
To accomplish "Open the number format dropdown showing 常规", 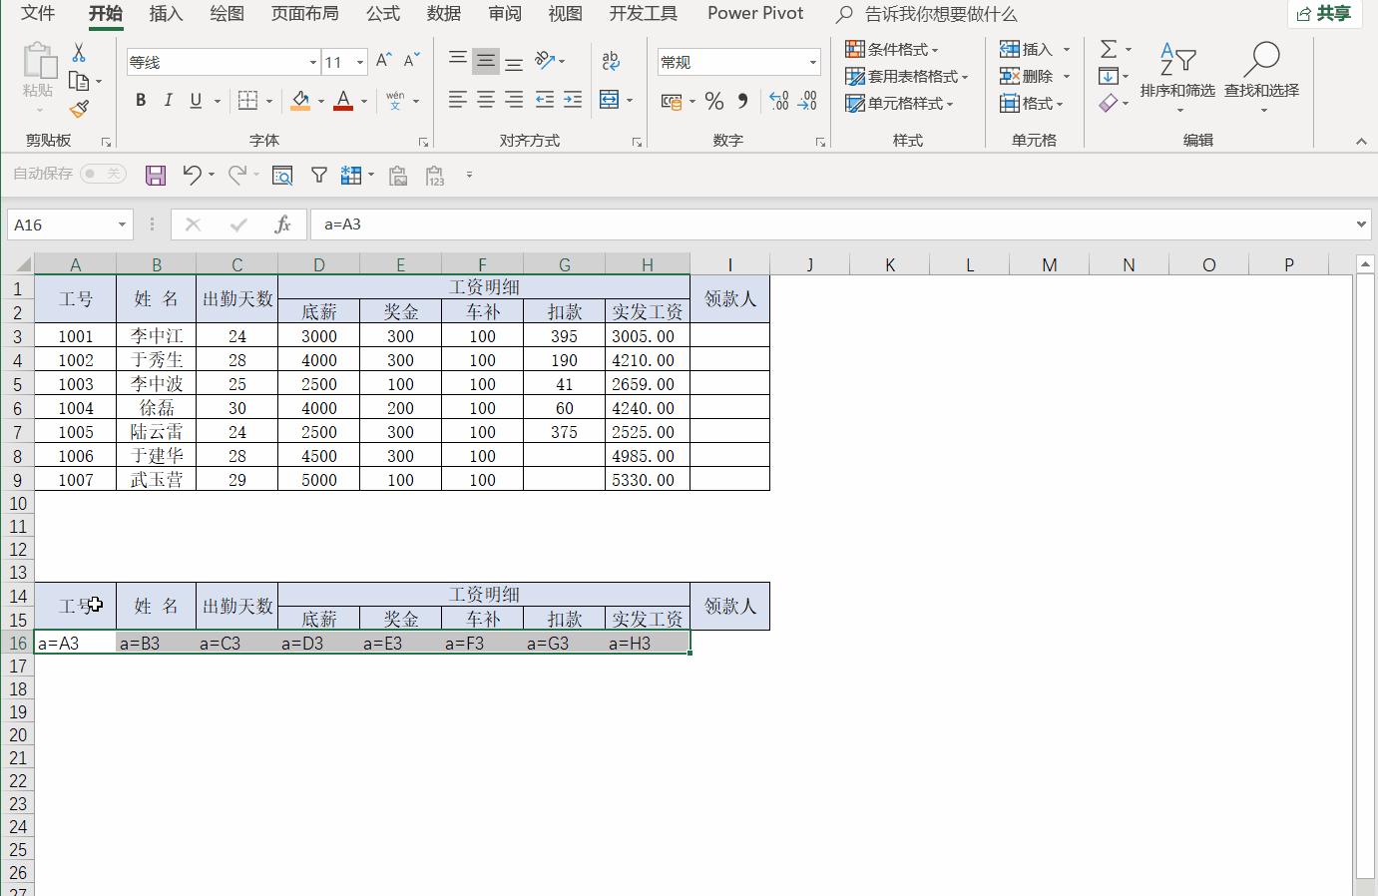I will [x=812, y=62].
